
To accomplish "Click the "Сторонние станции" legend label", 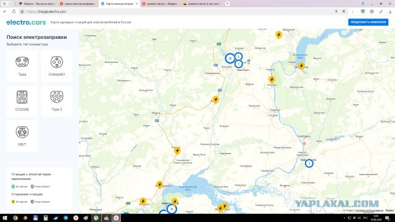I will click(x=27, y=194).
